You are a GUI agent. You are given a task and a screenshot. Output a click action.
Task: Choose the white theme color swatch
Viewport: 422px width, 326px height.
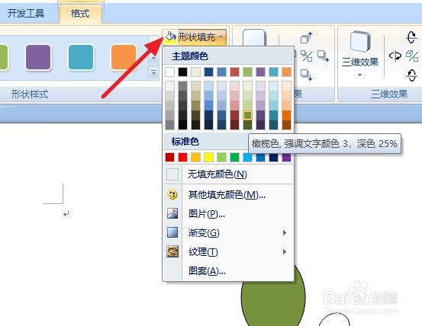170,72
